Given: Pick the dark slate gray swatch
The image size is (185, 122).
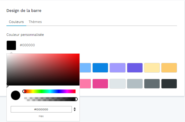Looking at the screenshot, I should click(152, 84).
